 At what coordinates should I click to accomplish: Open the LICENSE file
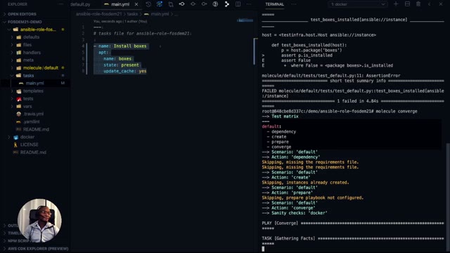click(29, 145)
